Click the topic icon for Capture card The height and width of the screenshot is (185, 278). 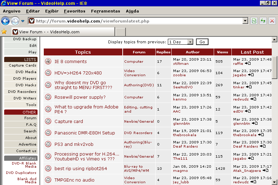click(x=48, y=121)
